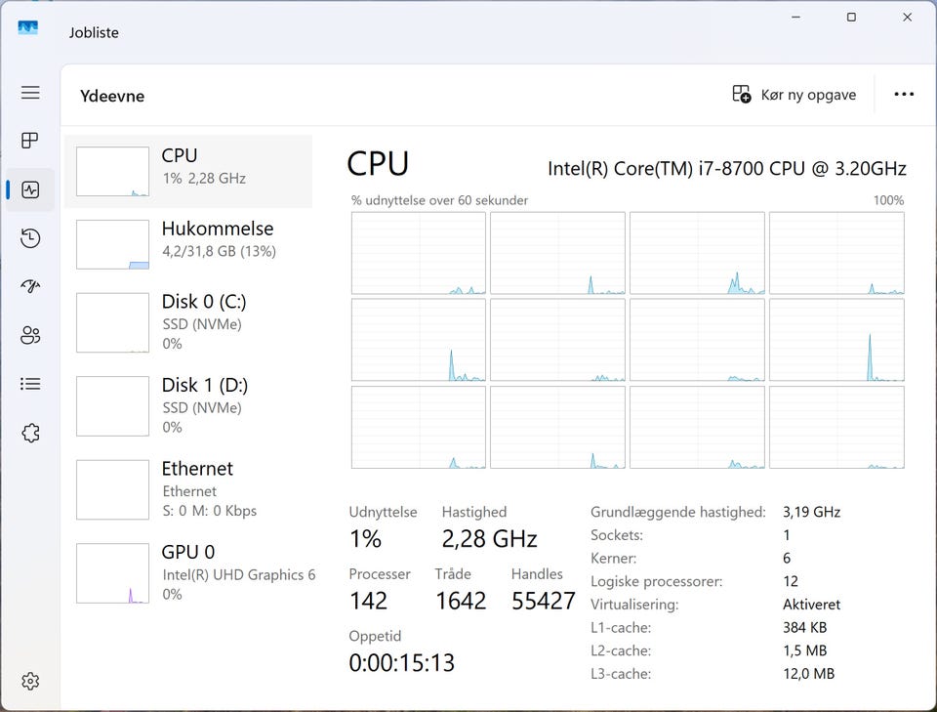Maximize the Jobliste window

[x=851, y=18]
